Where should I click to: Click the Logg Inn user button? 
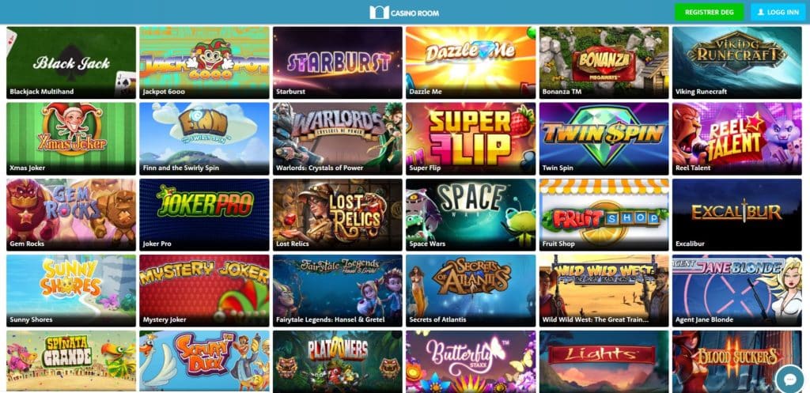pyautogui.click(x=778, y=12)
